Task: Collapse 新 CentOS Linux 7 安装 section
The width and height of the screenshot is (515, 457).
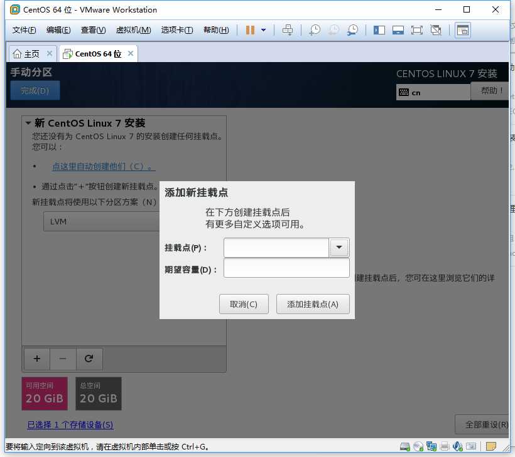Action: coord(28,123)
